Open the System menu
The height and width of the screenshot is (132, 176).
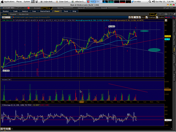[27, 2]
